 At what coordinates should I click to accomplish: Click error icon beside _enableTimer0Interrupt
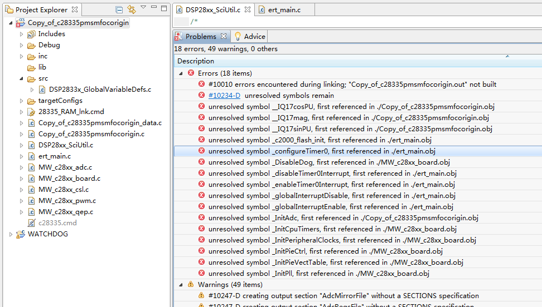pyautogui.click(x=201, y=184)
